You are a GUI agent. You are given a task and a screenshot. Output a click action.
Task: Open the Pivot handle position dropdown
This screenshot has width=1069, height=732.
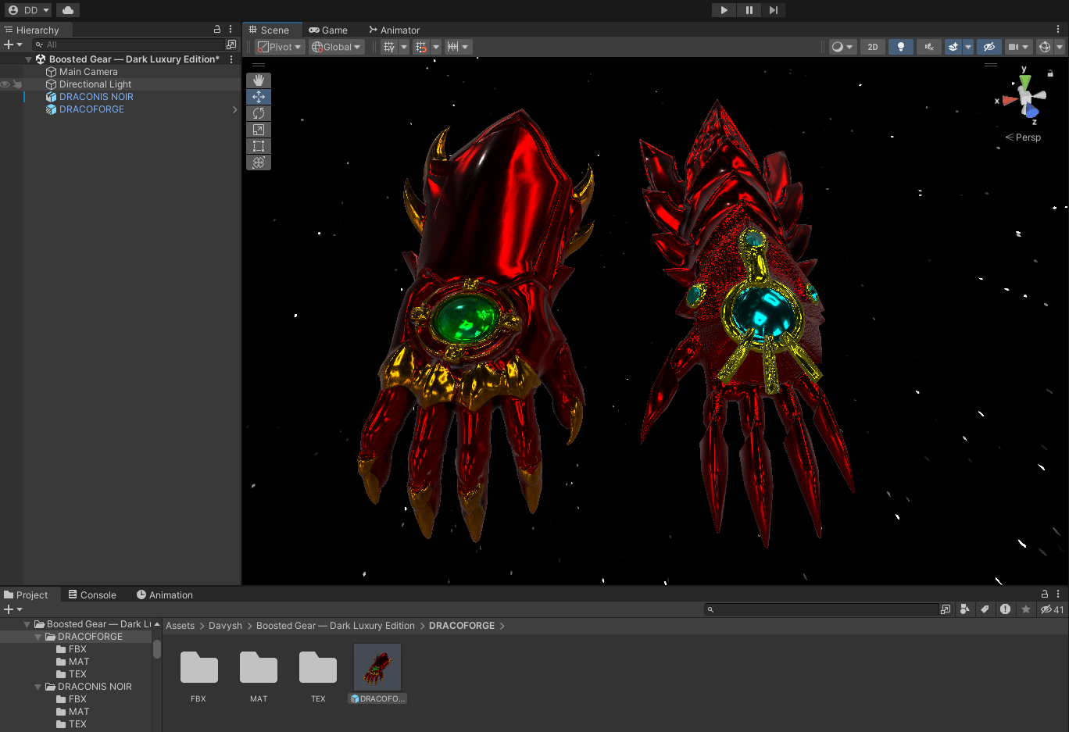(279, 47)
